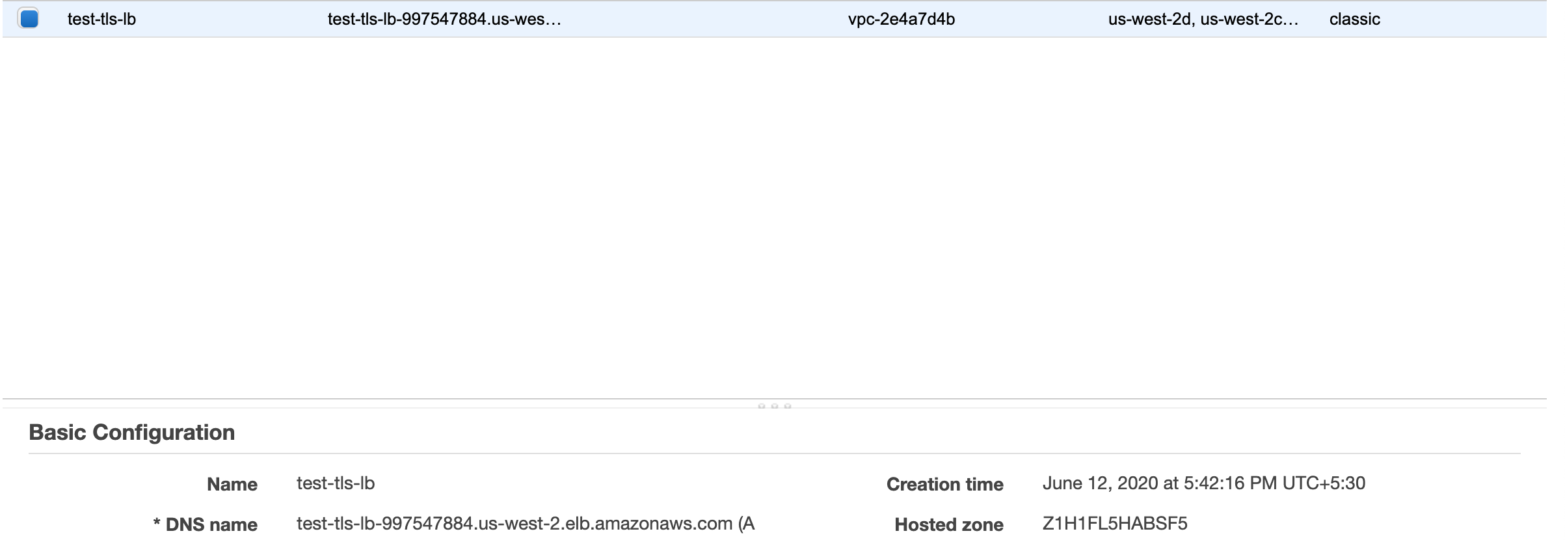
Task: Click the test-tls-lb name value in details
Action: click(x=335, y=483)
